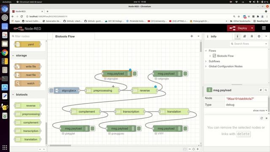270x152 pixels.
Task: Close the tips box in info panel
Action: (266, 118)
